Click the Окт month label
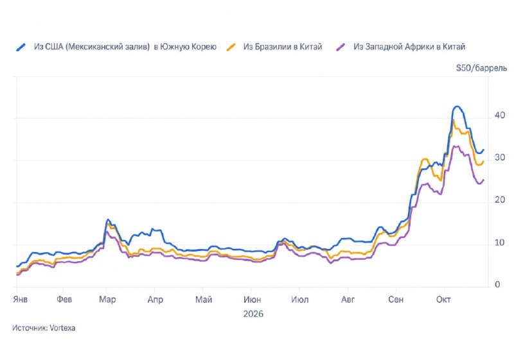The image size is (514, 342). 443,300
